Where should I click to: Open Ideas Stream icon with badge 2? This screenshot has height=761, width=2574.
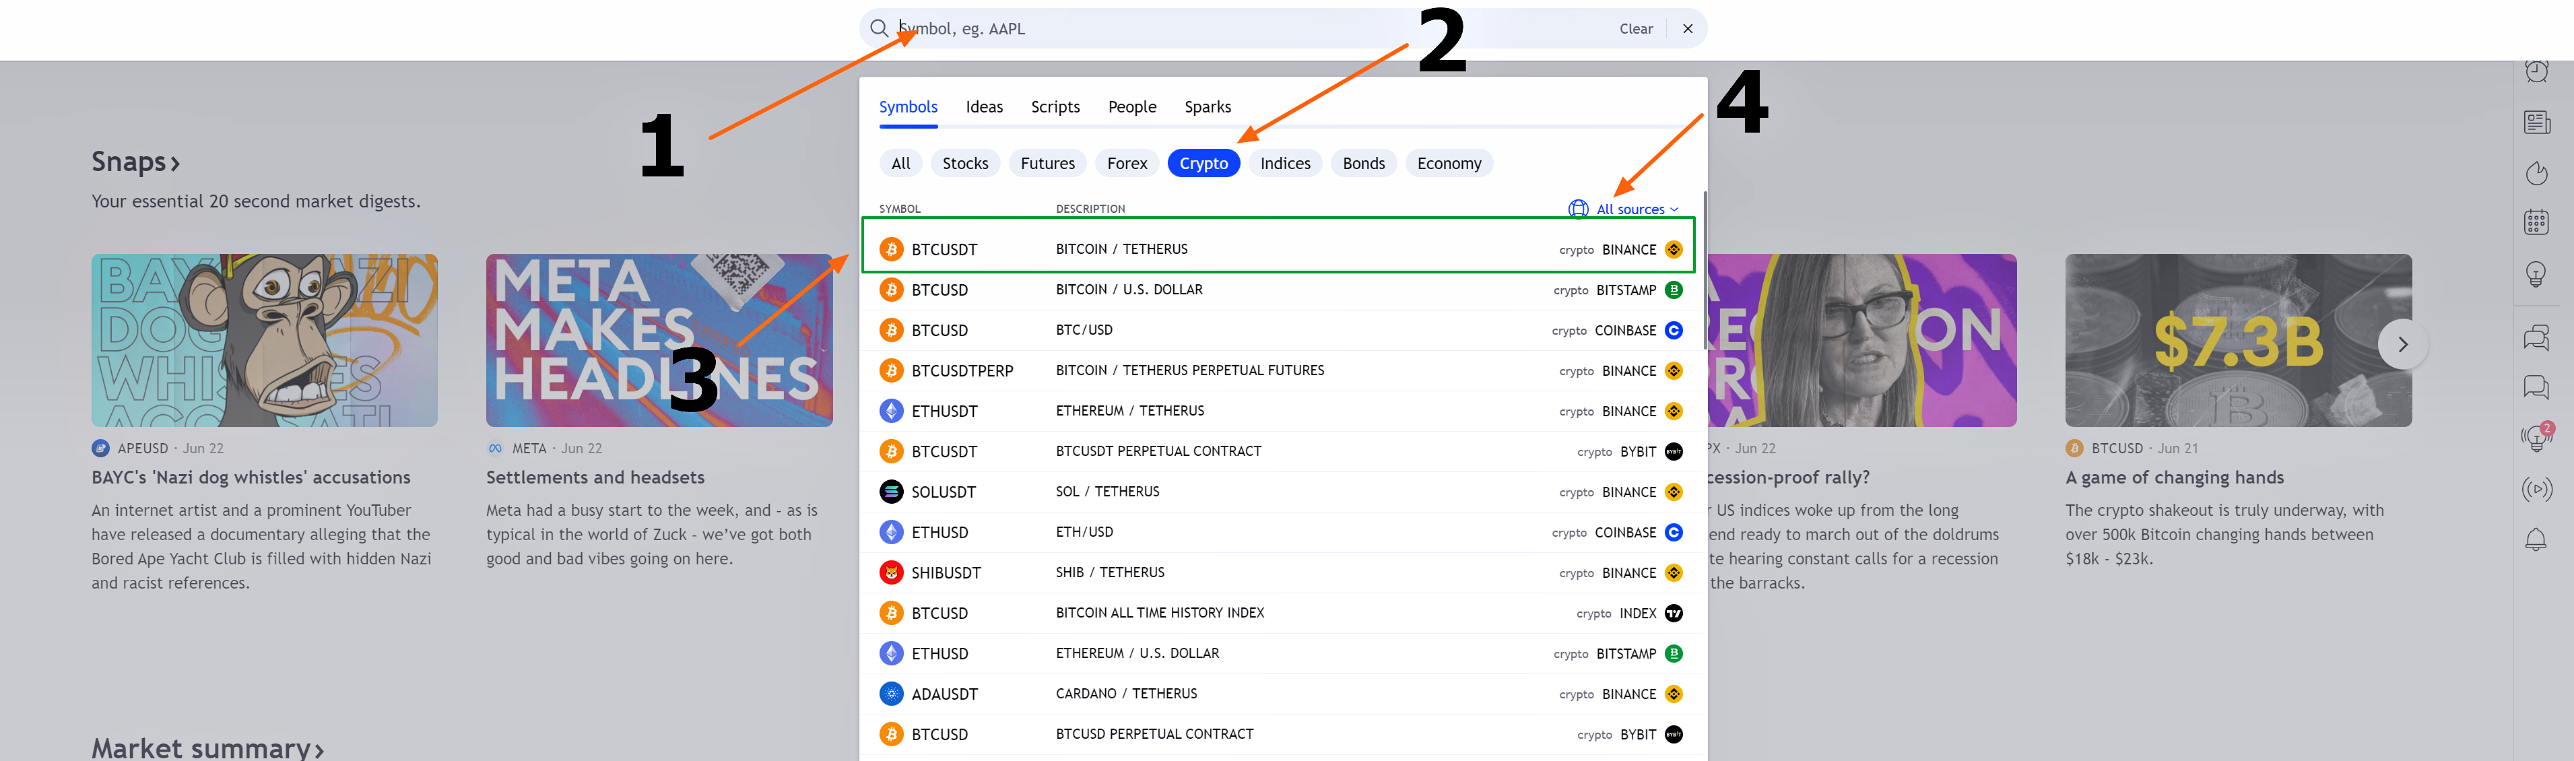click(2536, 436)
